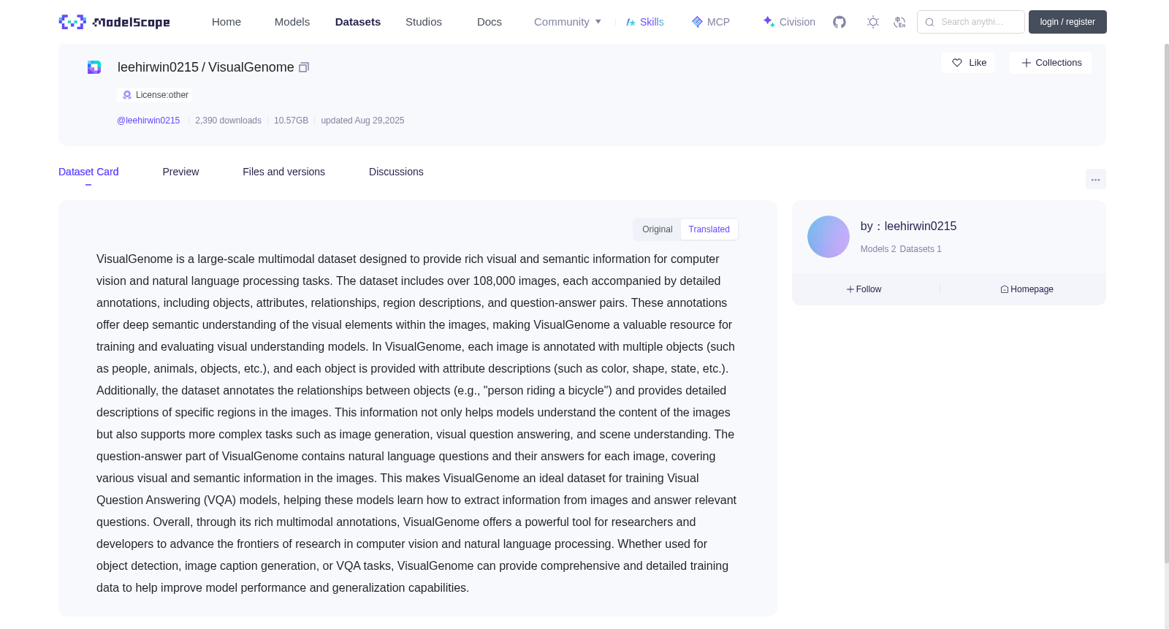Show the Translated description text
The width and height of the screenshot is (1169, 629).
click(709, 229)
